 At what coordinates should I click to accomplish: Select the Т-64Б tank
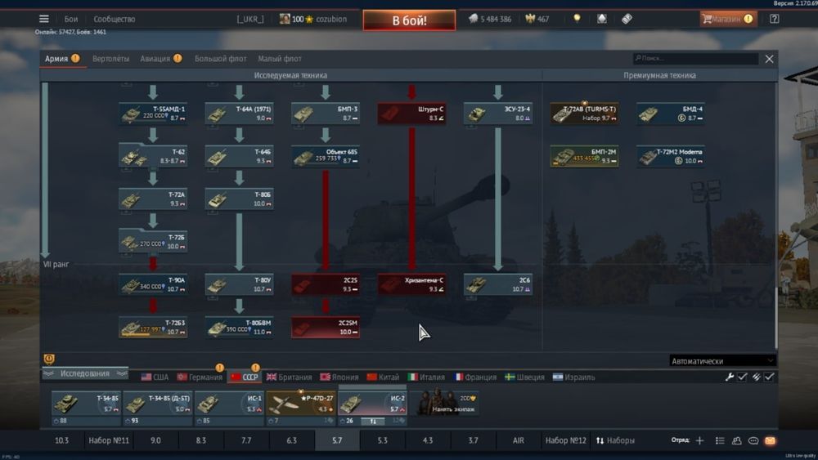click(239, 156)
